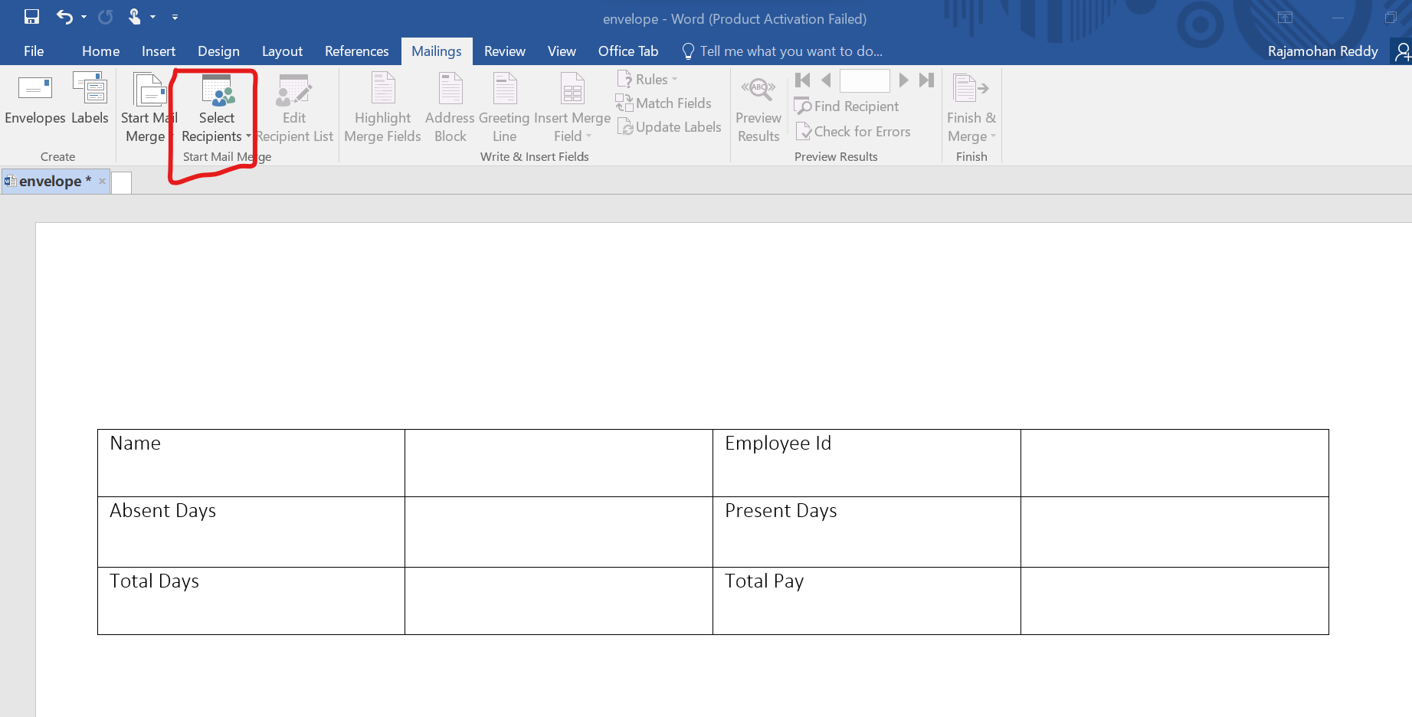Toggle Touch/Mouse mode icon
1412x717 pixels.
(135, 17)
